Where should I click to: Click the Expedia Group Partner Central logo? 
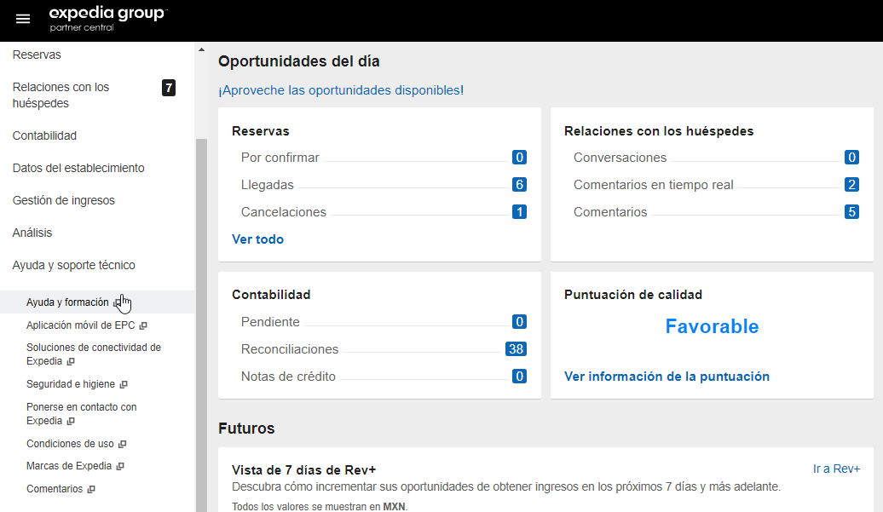(x=107, y=20)
